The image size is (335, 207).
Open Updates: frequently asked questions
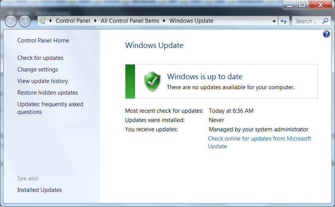click(50, 108)
